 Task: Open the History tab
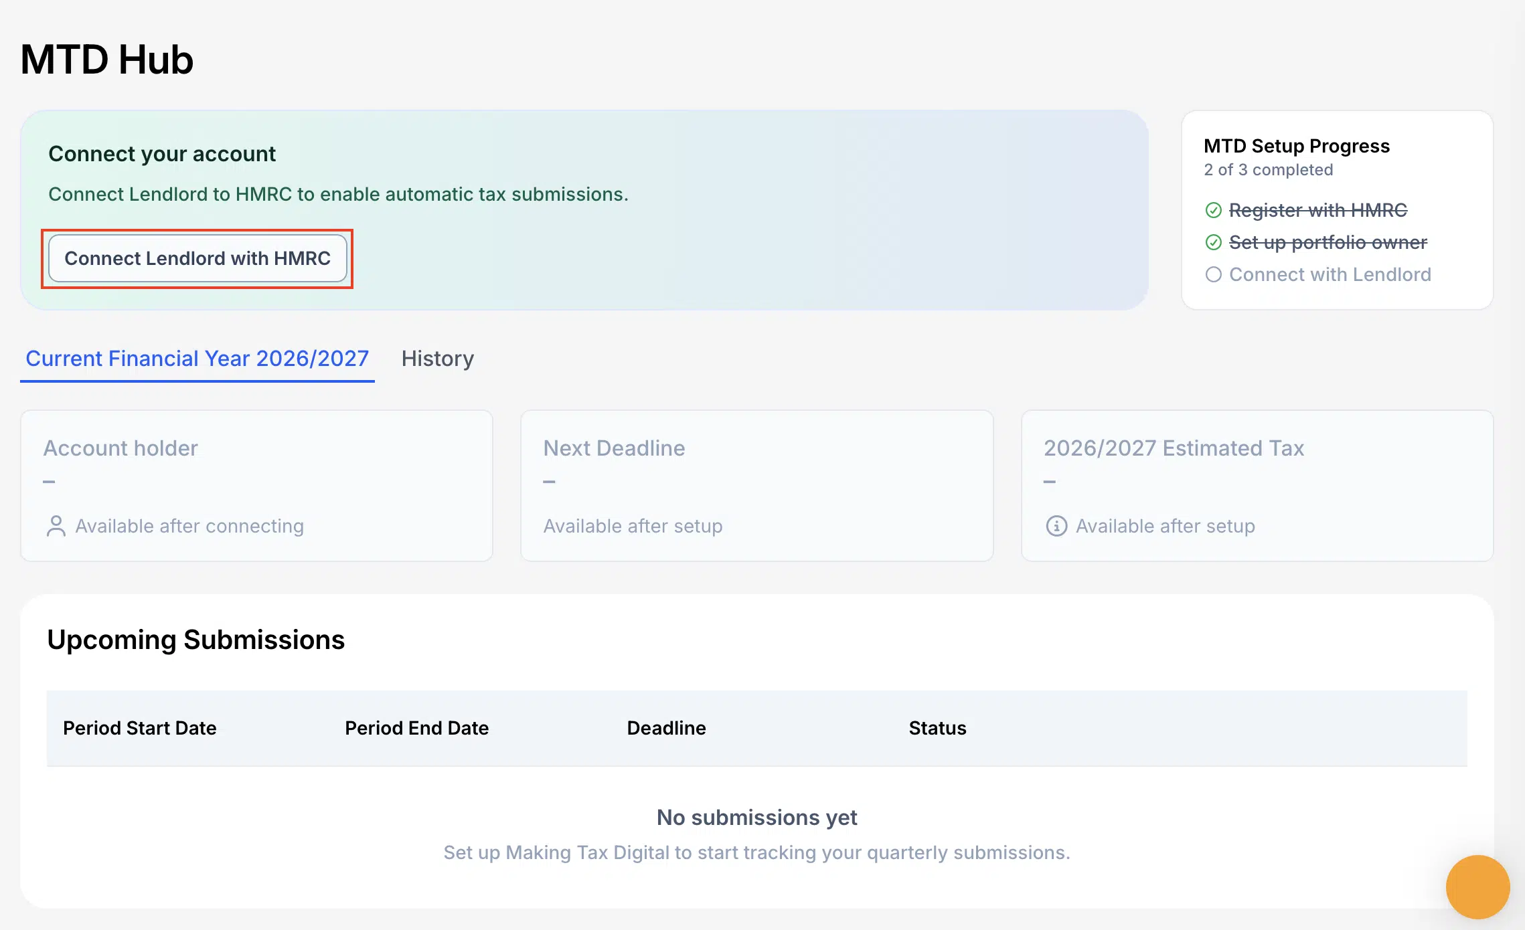(438, 359)
